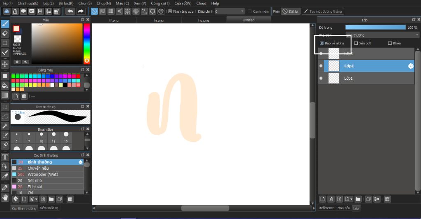Enable the curve snap guide
Viewport: 421px width, 219px height.
(x=144, y=11)
